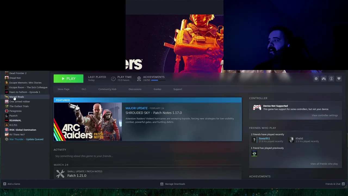Image resolution: width=348 pixels, height=196 pixels.
Task: Open the game info icon
Action: coord(331,79)
